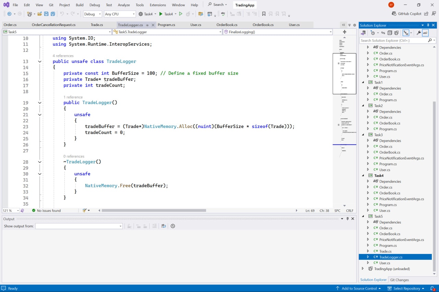Screen dimensions: 439x292
Task: Collapse the Task4 project node
Action: point(364,176)
